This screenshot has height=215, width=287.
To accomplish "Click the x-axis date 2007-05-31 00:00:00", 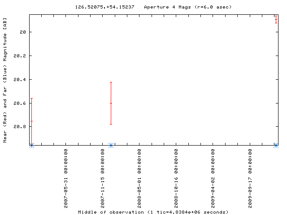I will tap(66, 178).
